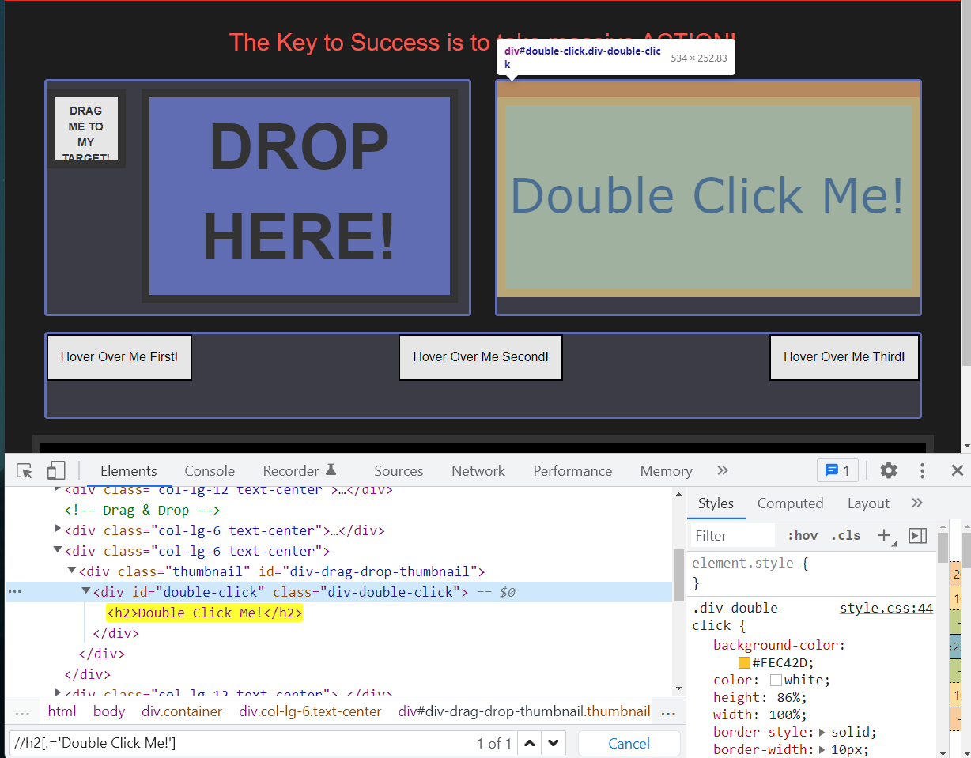Toggle the .cls element classes panel
Viewport: 971px width, 758px height.
click(845, 536)
